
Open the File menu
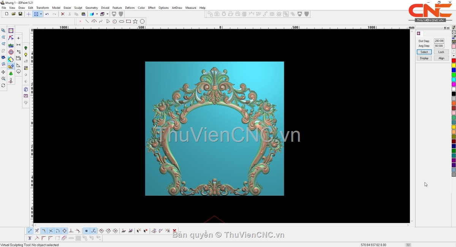point(4,8)
